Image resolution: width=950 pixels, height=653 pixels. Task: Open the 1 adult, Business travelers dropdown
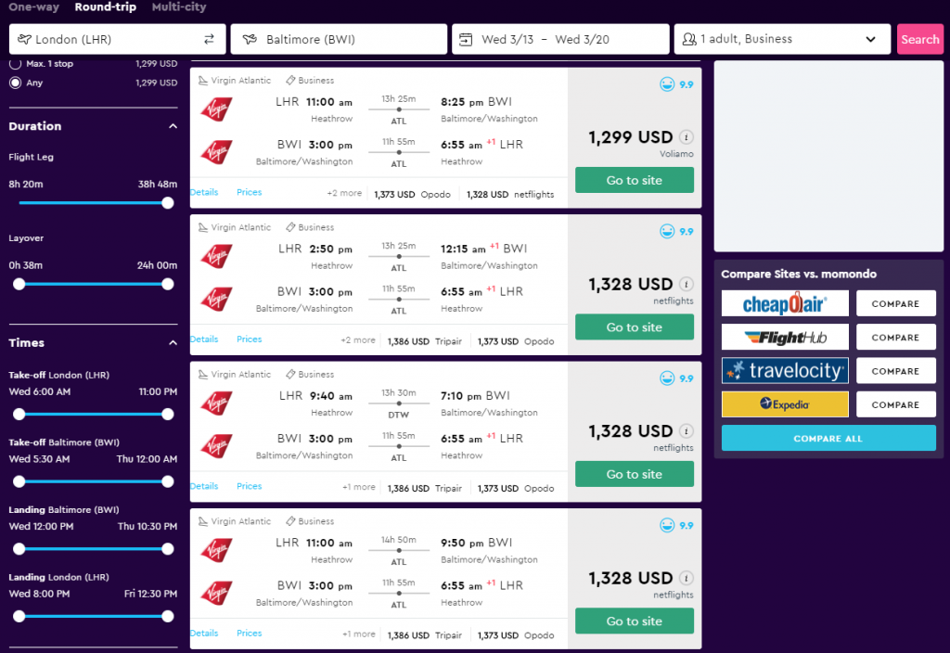point(782,39)
